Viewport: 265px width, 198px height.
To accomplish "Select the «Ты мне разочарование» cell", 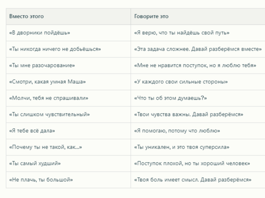I will [x=42, y=65].
